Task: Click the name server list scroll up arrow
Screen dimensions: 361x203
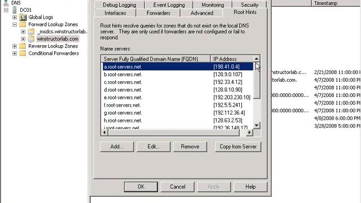Action: point(257,59)
